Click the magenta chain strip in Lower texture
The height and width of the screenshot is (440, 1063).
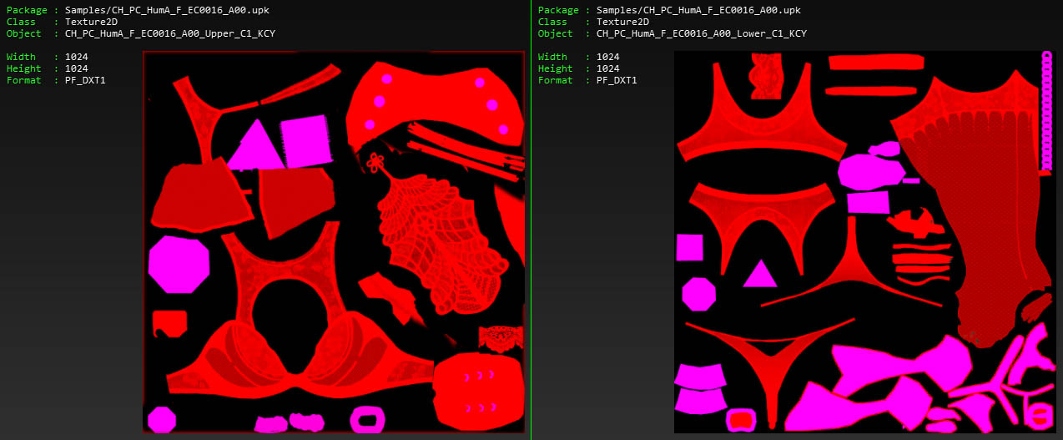(x=1046, y=109)
